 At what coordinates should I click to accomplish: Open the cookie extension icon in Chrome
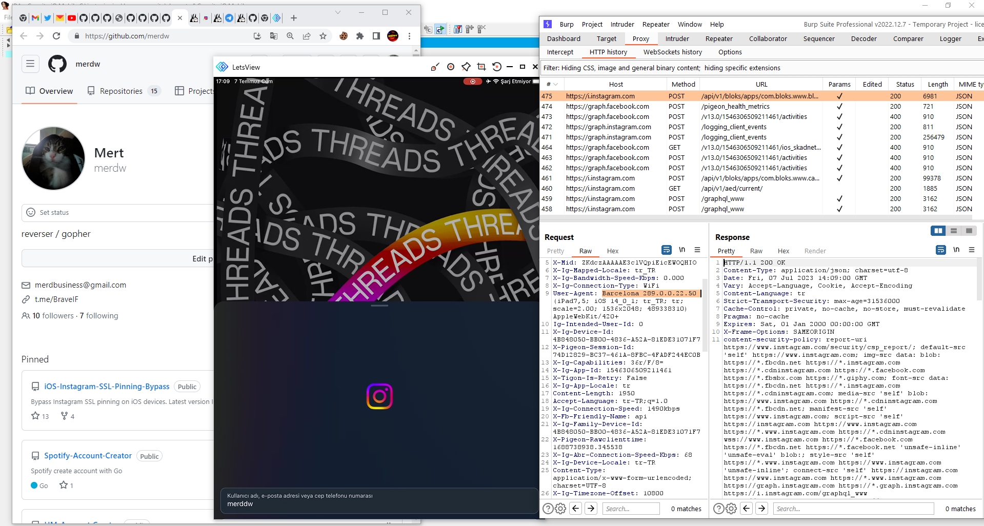pyautogui.click(x=344, y=36)
